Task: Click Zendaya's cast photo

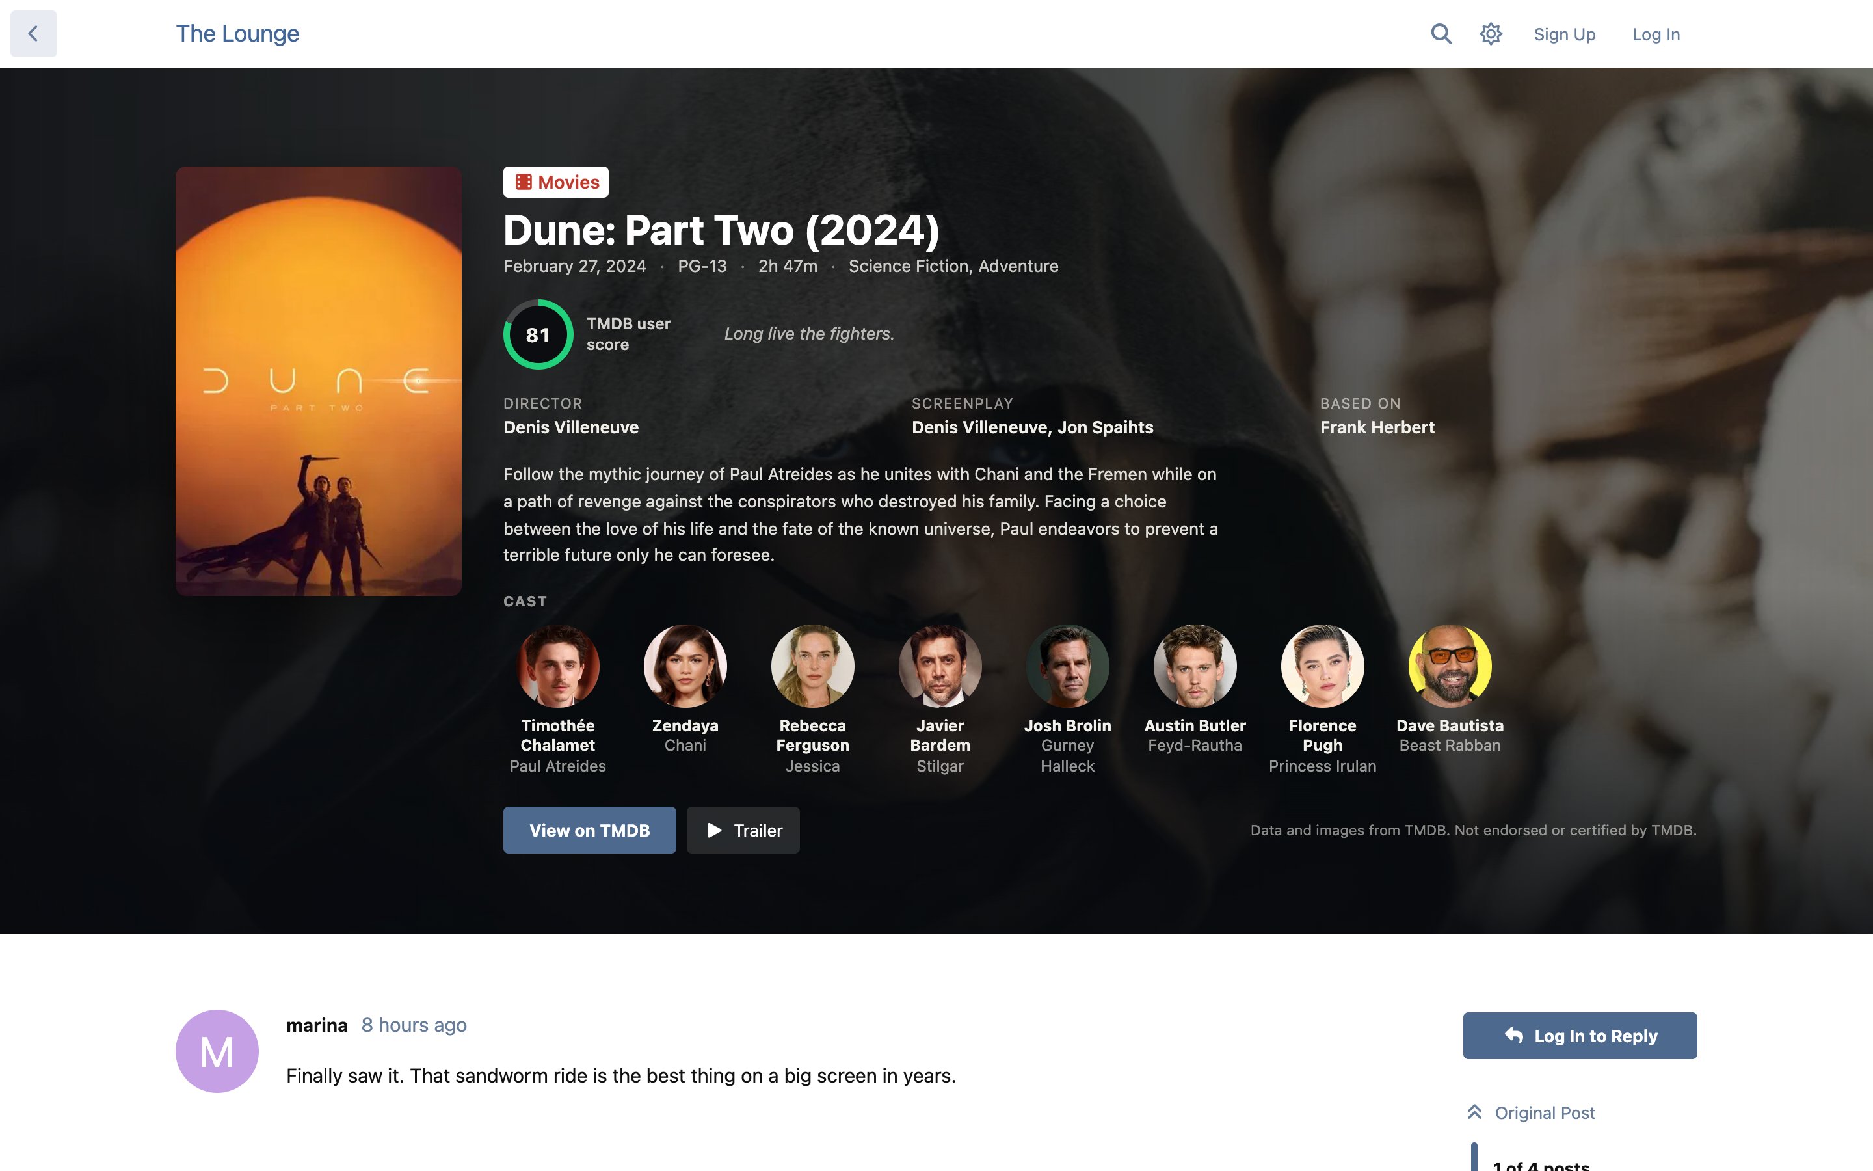Action: pos(685,666)
